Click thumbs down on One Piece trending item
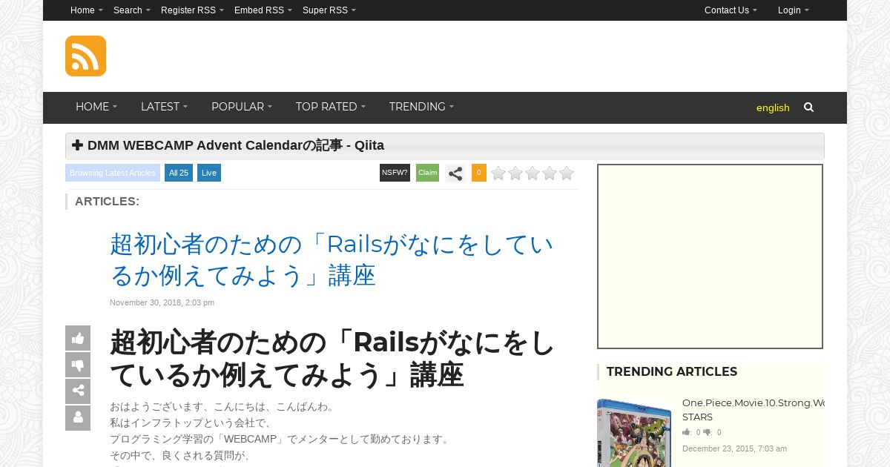 [x=708, y=432]
